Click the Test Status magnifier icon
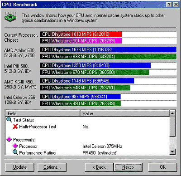The image size is (181, 176). 9,120
